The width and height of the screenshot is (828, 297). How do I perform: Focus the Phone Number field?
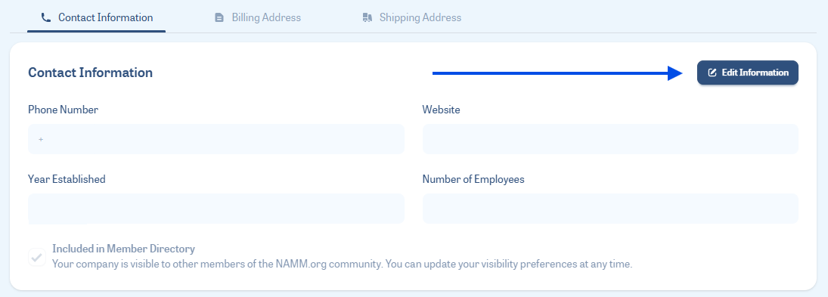[x=216, y=139]
